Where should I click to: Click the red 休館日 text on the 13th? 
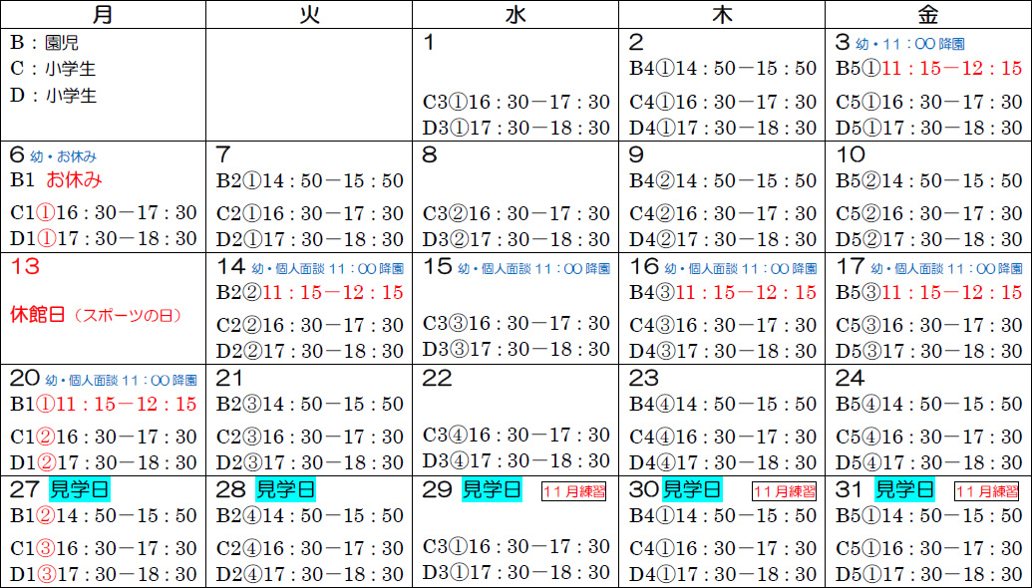pyautogui.click(x=38, y=315)
